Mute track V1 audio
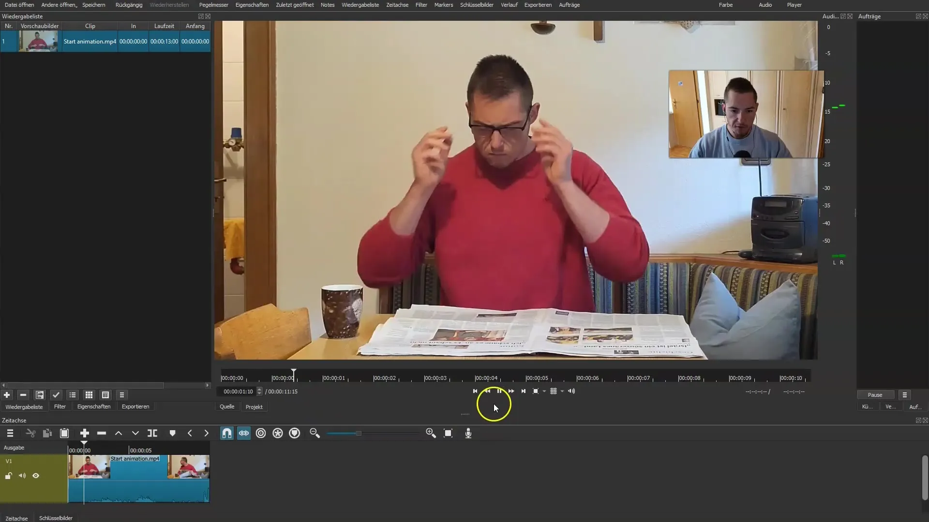The image size is (929, 522). point(22,476)
